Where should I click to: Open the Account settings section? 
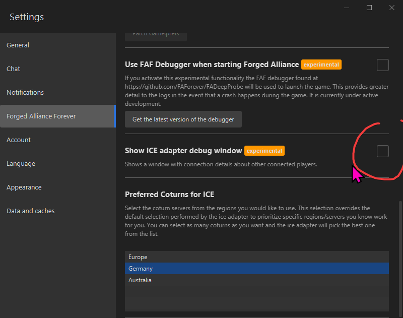point(58,140)
